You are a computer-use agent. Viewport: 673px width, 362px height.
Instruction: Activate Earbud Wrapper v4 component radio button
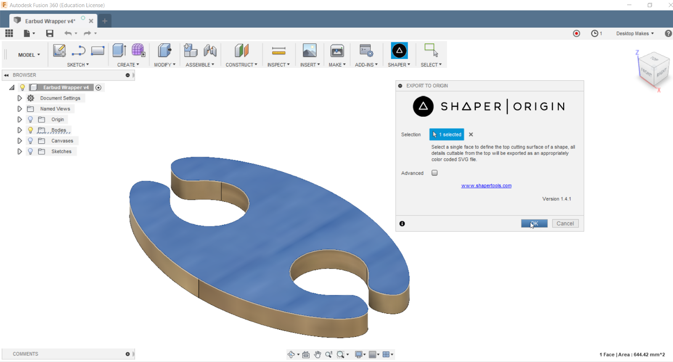pyautogui.click(x=98, y=87)
